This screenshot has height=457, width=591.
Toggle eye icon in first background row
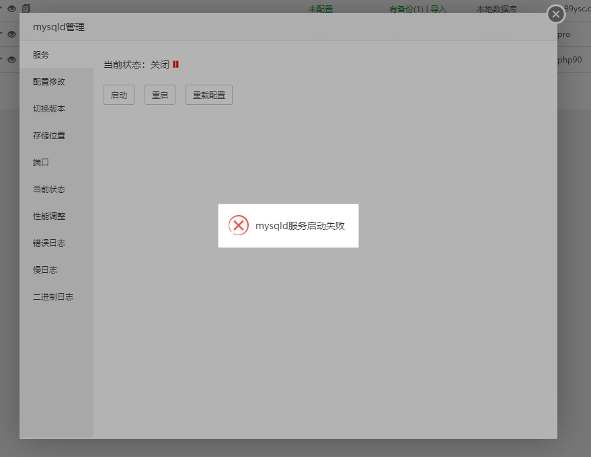click(11, 9)
